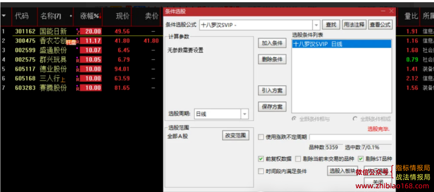This screenshot has height=192, width=434.
Task: Sort by 量比 column header
Action: [411, 16]
